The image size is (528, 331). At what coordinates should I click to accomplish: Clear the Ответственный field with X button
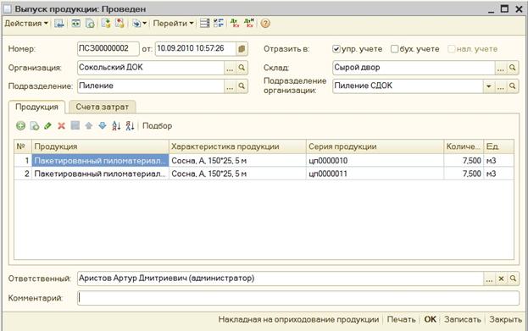click(x=501, y=279)
